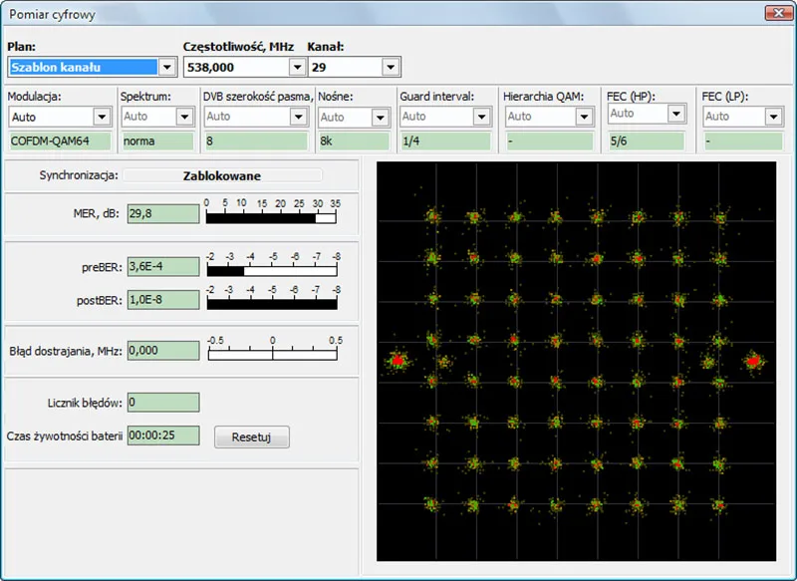797x581 pixels.
Task: Click the MER dB level bar
Action: click(x=271, y=218)
